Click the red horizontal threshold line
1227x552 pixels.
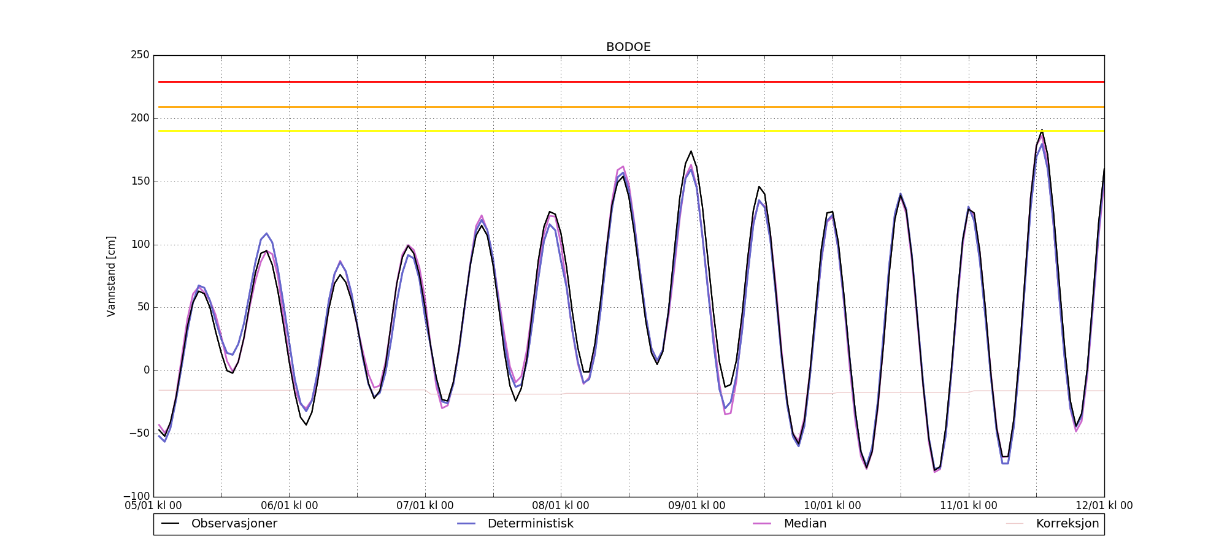tap(613, 82)
